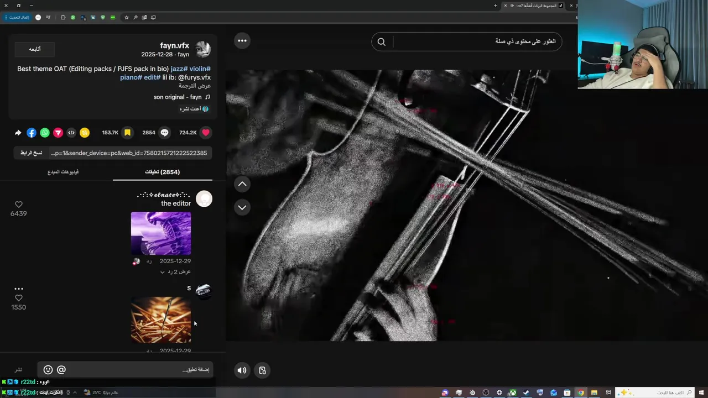Click the green shield extension icon
708x398 pixels.
(103, 17)
